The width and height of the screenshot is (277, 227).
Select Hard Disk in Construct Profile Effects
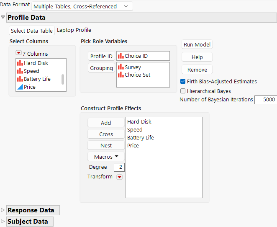pos(139,121)
